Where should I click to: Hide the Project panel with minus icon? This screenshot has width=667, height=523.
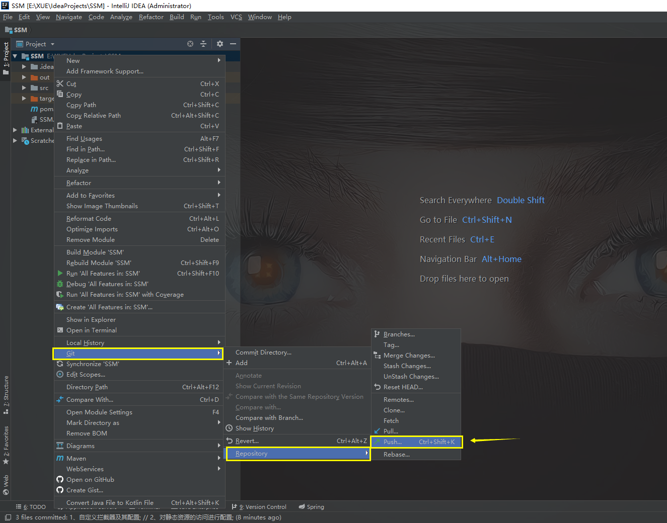point(233,44)
